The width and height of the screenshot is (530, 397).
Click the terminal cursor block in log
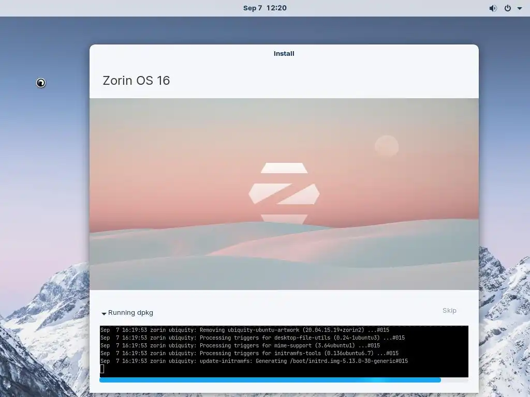pyautogui.click(x=102, y=369)
